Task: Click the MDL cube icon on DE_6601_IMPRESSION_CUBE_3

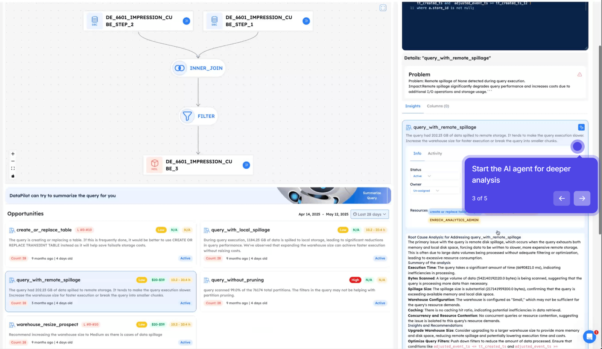Action: tap(154, 165)
